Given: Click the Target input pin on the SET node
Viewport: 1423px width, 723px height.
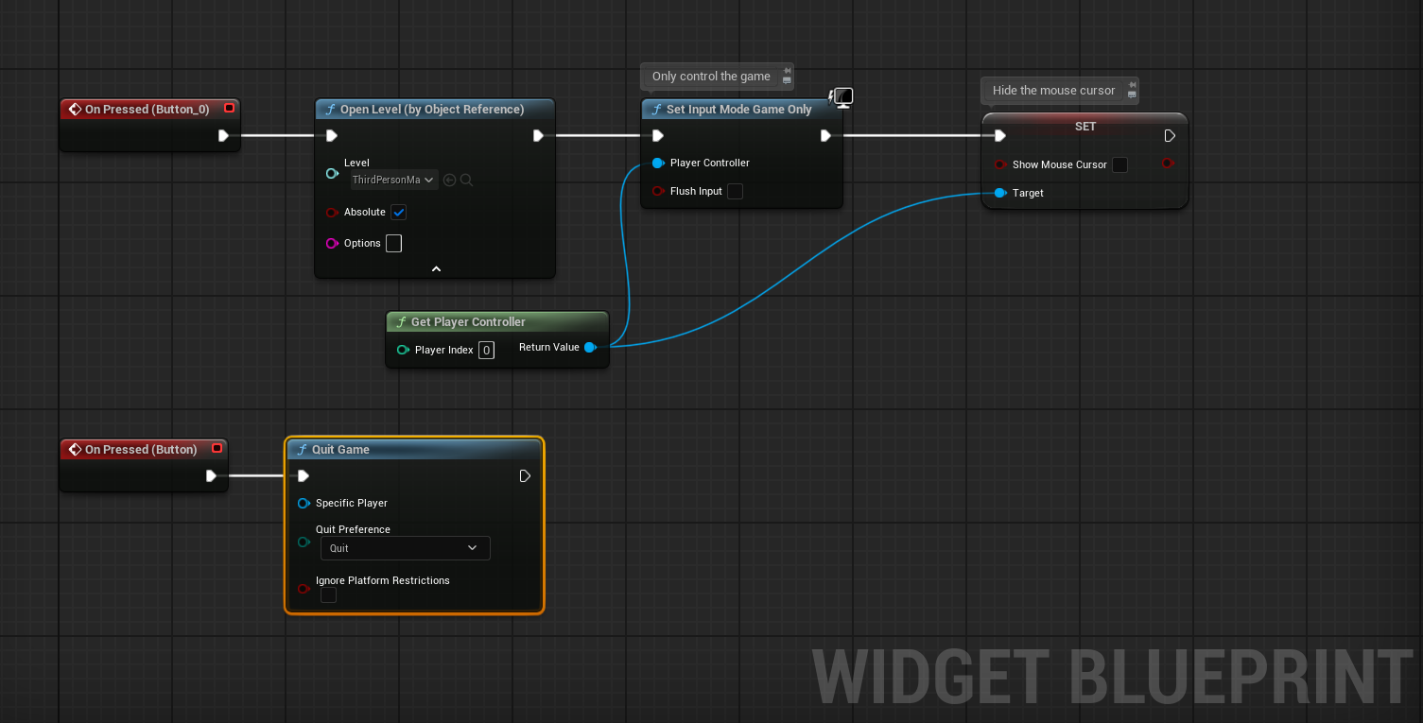Looking at the screenshot, I should tap(999, 193).
